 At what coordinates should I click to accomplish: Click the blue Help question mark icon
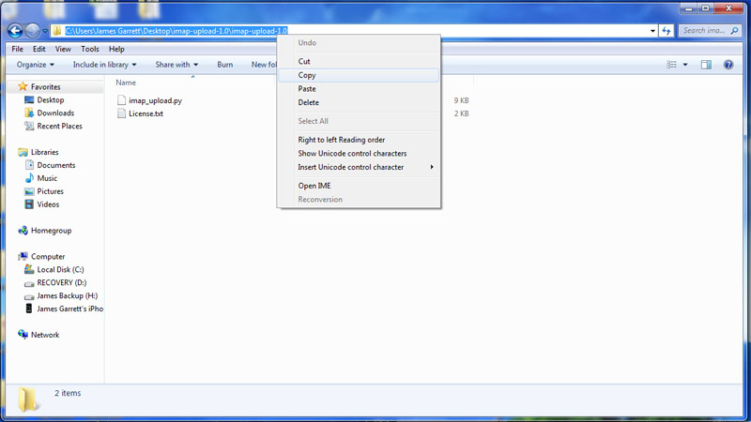(x=728, y=65)
